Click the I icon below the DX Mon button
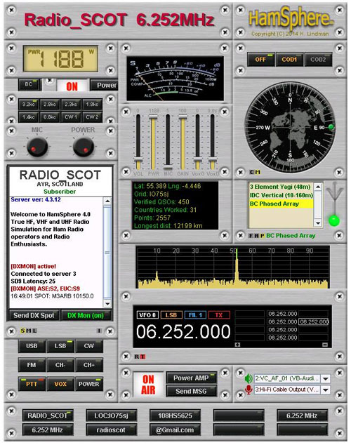 [99, 331]
